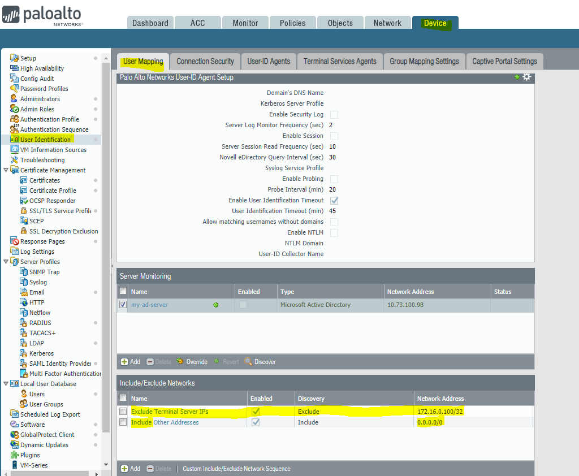The image size is (579, 476).
Task: Check the Exclude Terminal Server IPs row
Action: tap(123, 412)
